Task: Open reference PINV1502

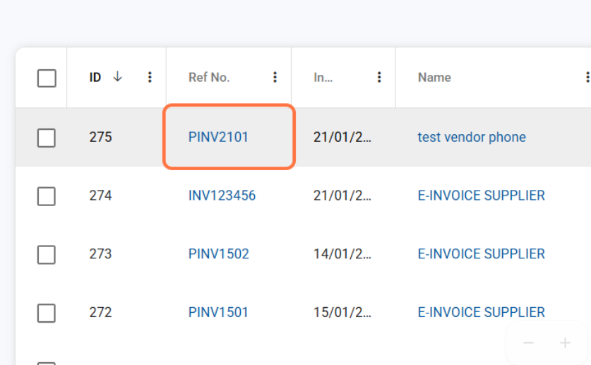Action: click(x=219, y=254)
